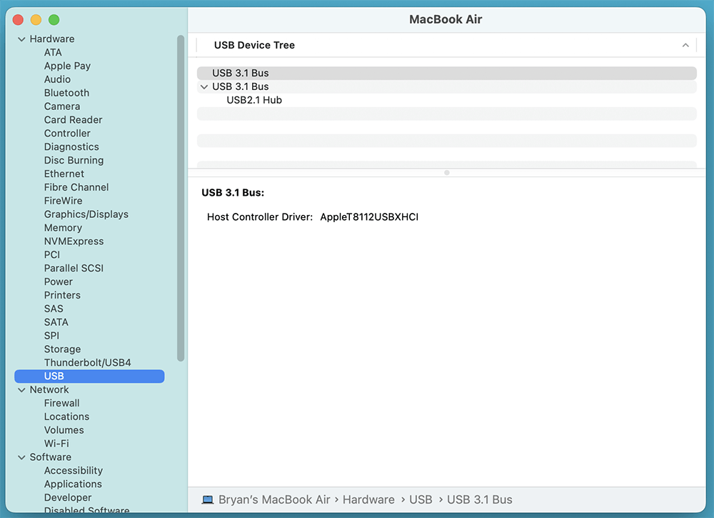The image size is (714, 518).
Task: Click the sidebar vertical scrollbar
Action: click(181, 200)
